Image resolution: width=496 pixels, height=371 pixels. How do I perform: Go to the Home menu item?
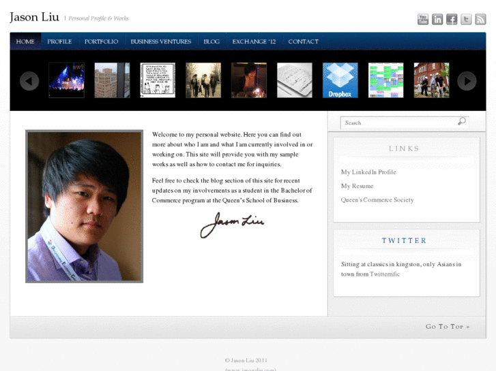point(25,42)
